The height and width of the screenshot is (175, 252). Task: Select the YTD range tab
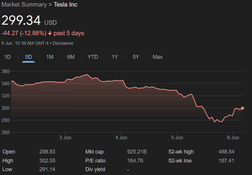click(93, 57)
